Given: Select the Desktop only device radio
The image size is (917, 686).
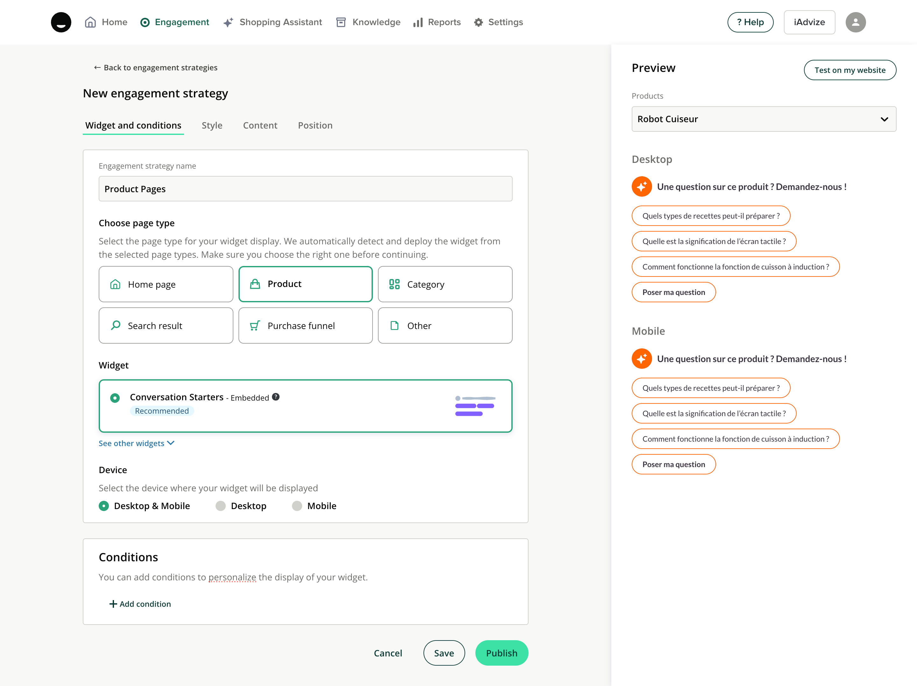Looking at the screenshot, I should pyautogui.click(x=221, y=506).
